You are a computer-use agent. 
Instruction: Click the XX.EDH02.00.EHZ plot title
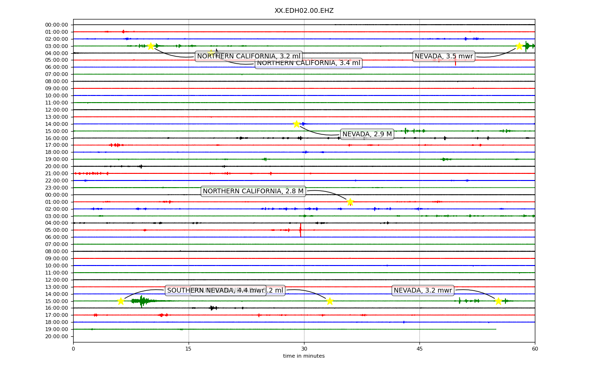(x=304, y=11)
